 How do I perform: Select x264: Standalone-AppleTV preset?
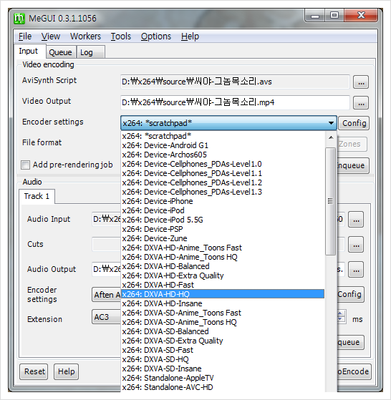click(x=223, y=379)
